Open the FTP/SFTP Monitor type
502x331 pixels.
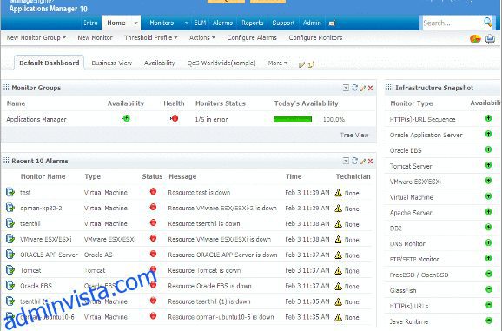tap(414, 259)
